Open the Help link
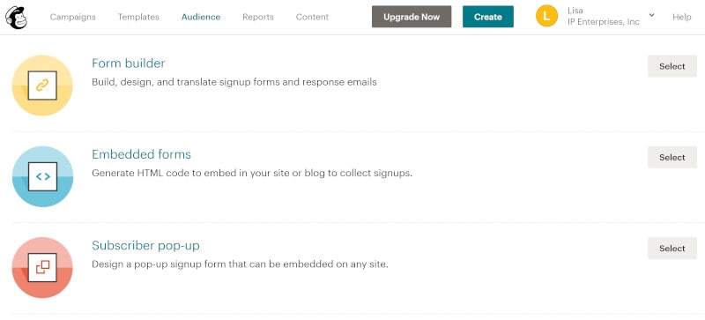Viewport: 705px width, 320px height. point(681,17)
